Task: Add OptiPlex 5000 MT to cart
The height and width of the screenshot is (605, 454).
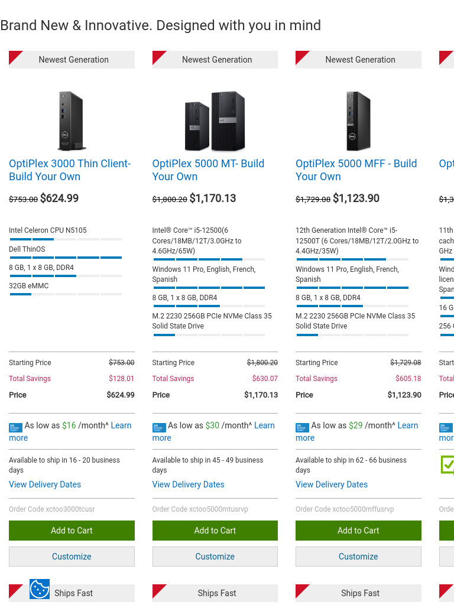Action: point(215,531)
